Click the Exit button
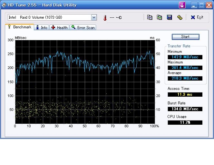Image resolution: width=214 pixels, height=165 pixels. tap(197, 17)
